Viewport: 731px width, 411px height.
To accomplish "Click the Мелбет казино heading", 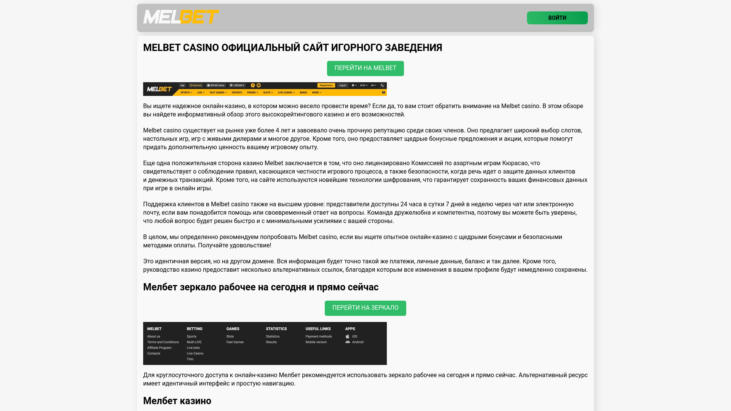I will 177,401.
